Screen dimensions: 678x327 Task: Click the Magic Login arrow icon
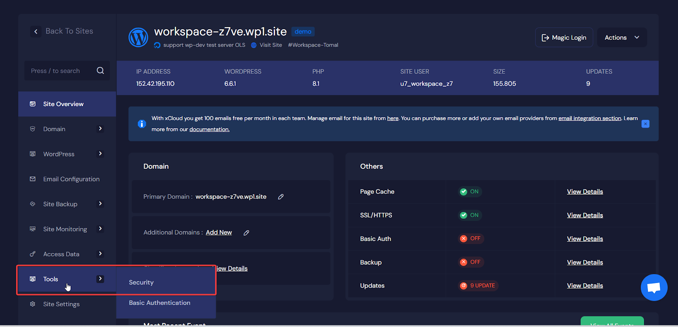(x=545, y=38)
